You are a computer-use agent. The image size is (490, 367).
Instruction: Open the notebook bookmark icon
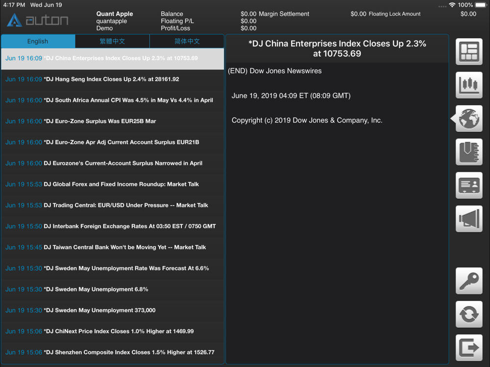click(x=469, y=152)
